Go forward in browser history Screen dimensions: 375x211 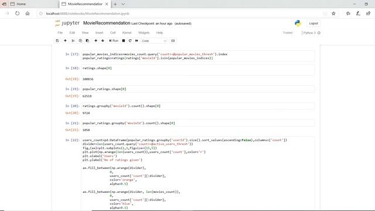[x=7, y=13]
